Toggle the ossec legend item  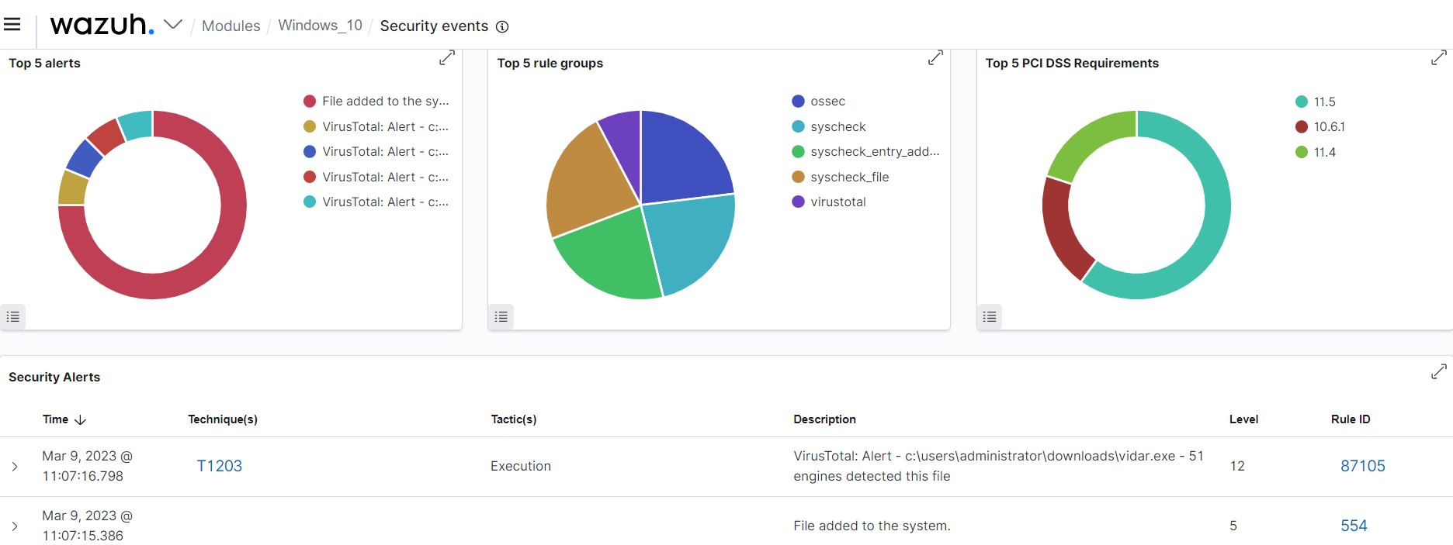pyautogui.click(x=819, y=101)
